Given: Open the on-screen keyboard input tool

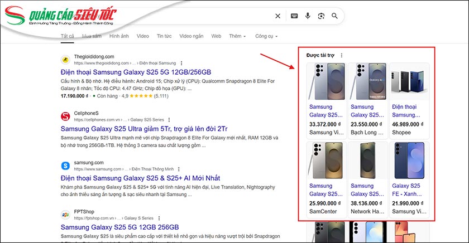Looking at the screenshot, I should coord(294,16).
